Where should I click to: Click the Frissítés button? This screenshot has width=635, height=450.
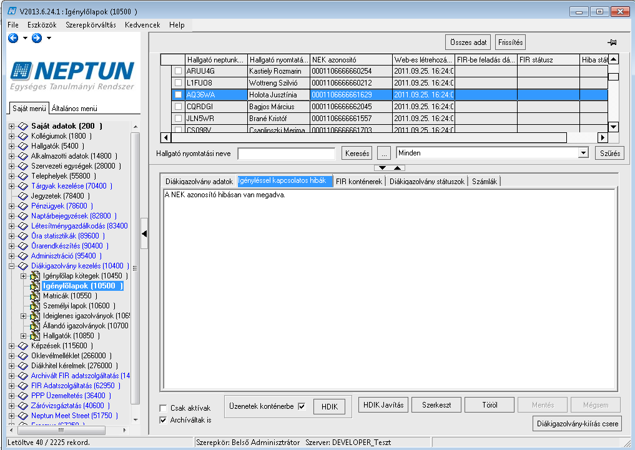510,42
